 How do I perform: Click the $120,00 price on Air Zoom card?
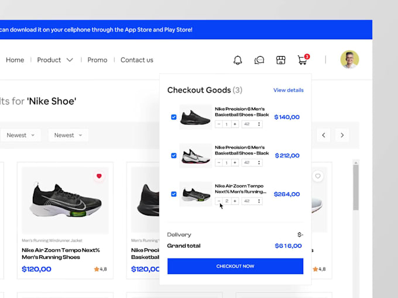point(36,269)
